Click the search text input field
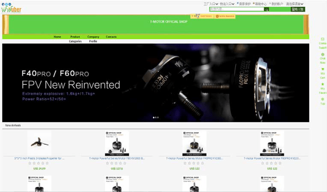This screenshot has height=192, width=327. pos(236,9)
